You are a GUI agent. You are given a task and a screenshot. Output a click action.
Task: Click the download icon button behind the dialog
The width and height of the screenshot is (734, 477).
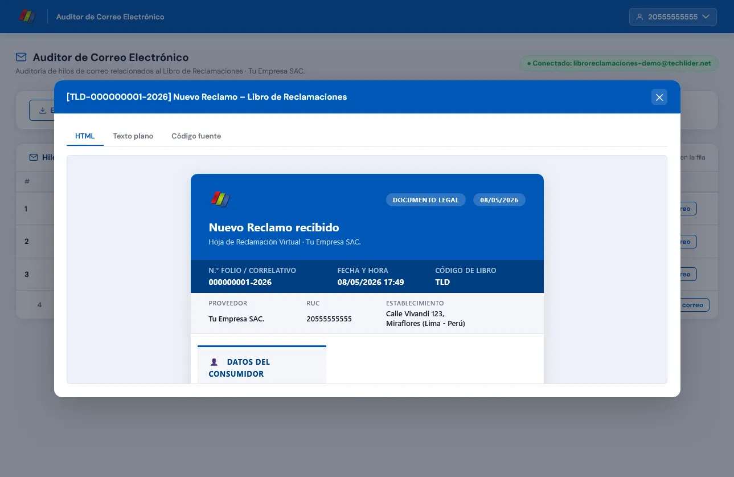click(42, 111)
